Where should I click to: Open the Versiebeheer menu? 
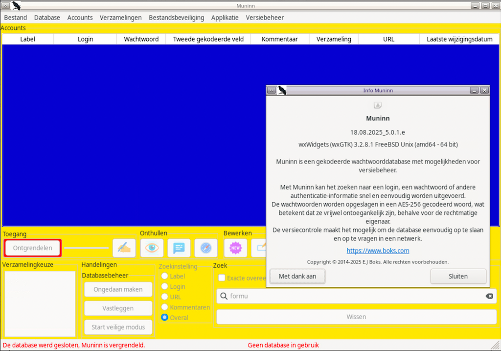tap(265, 18)
